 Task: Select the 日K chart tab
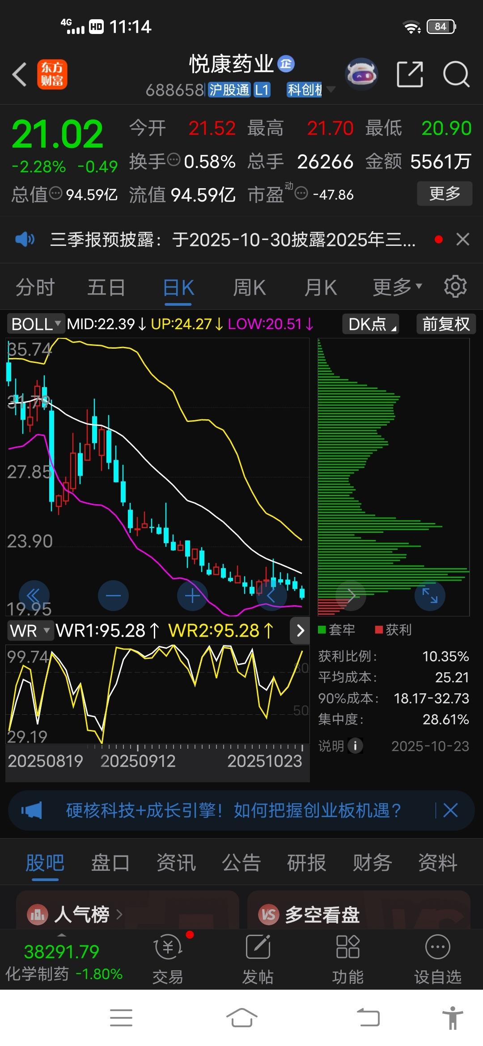[178, 287]
